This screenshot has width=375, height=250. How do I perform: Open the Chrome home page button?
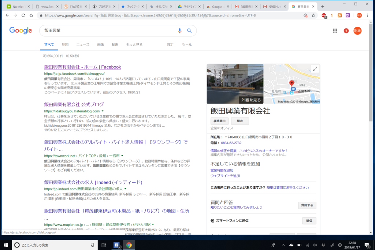pyautogui.click(x=31, y=15)
